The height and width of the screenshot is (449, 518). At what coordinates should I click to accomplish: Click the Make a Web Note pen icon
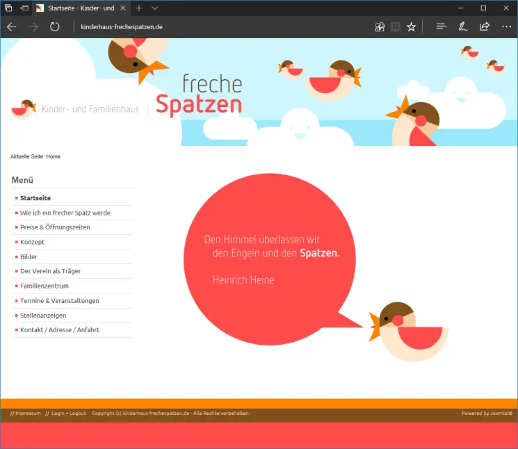click(462, 27)
